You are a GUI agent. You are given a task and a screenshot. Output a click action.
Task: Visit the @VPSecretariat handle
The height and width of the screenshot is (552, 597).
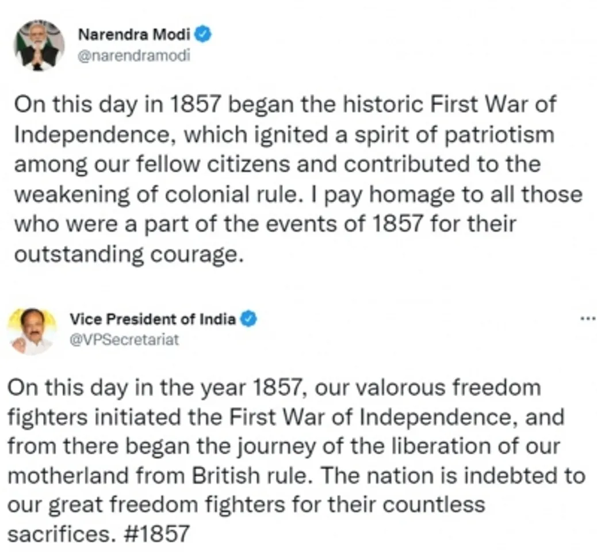pyautogui.click(x=124, y=340)
